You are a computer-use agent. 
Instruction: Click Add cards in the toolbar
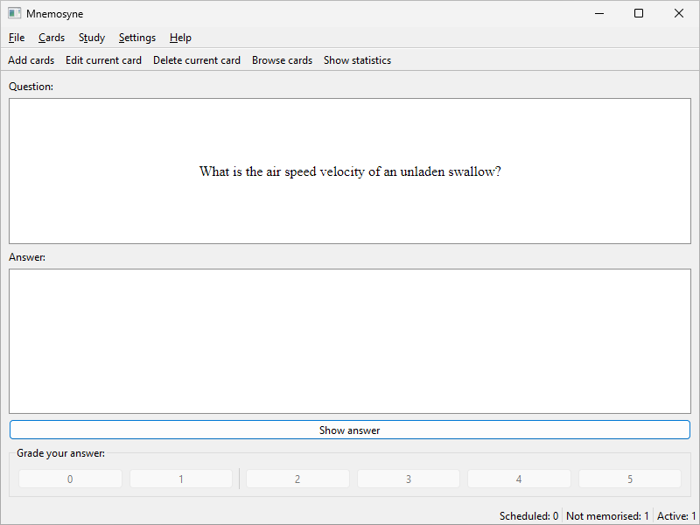(x=31, y=60)
